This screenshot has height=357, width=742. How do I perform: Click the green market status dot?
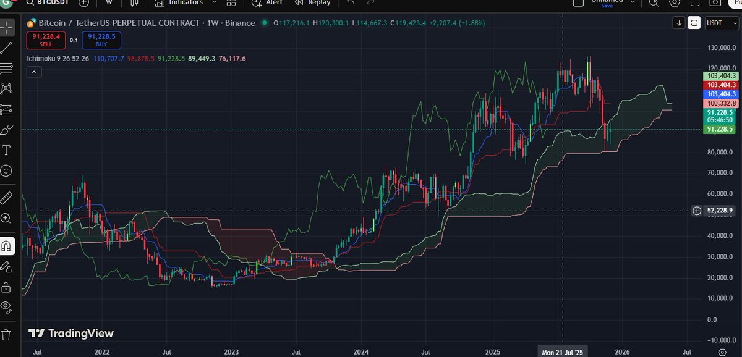[x=265, y=23]
